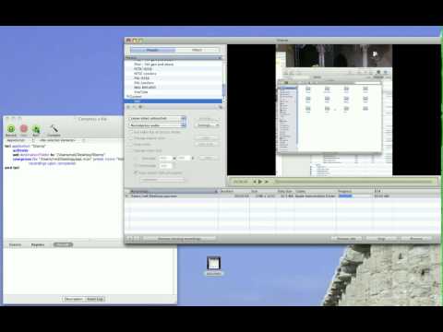The image size is (443, 332).
Task: Select the highlighted preset under Custom
Action: point(174,101)
